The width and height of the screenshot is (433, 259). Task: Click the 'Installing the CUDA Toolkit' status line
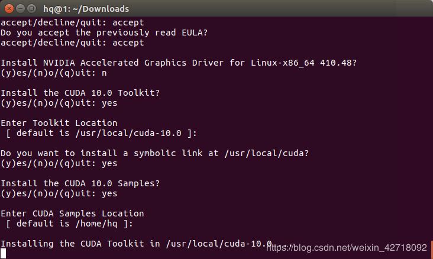pos(136,244)
